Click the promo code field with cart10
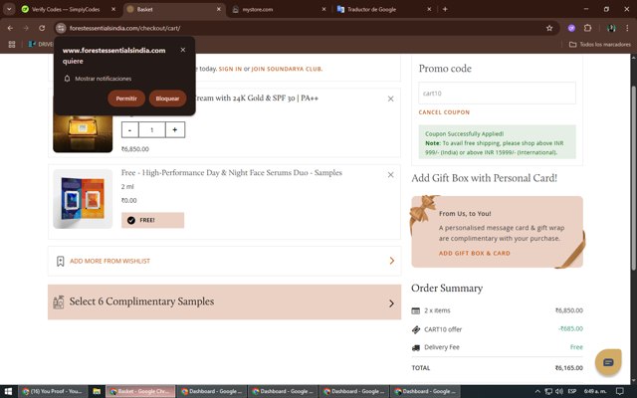The height and width of the screenshot is (398, 637). (497, 93)
